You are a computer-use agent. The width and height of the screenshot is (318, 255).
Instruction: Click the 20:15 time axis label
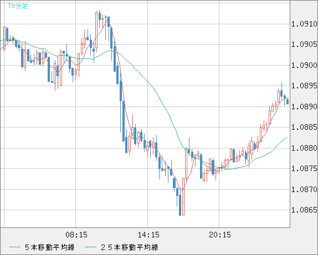tap(220, 235)
